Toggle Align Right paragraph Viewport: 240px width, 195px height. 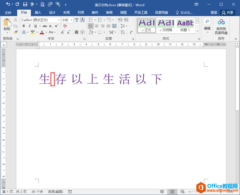pyautogui.click(x=102, y=26)
